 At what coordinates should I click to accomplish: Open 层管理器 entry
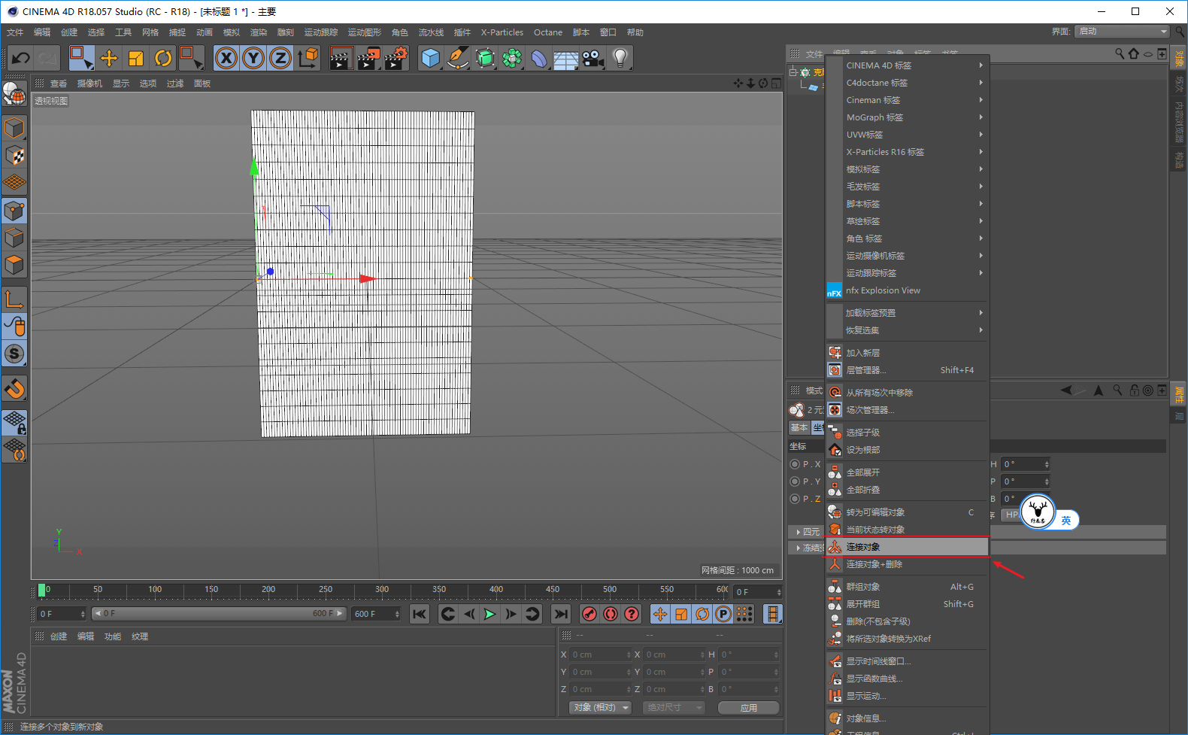point(908,370)
